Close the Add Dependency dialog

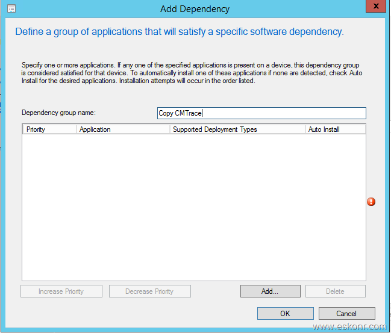click(x=376, y=7)
